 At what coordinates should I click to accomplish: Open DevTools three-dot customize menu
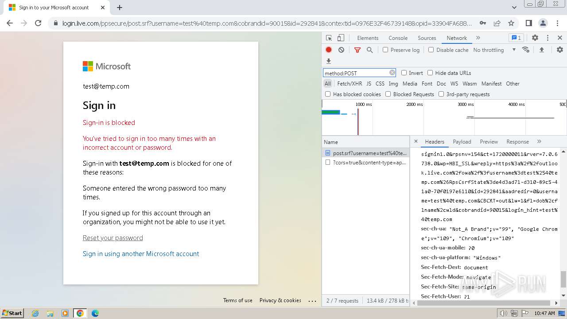548,38
